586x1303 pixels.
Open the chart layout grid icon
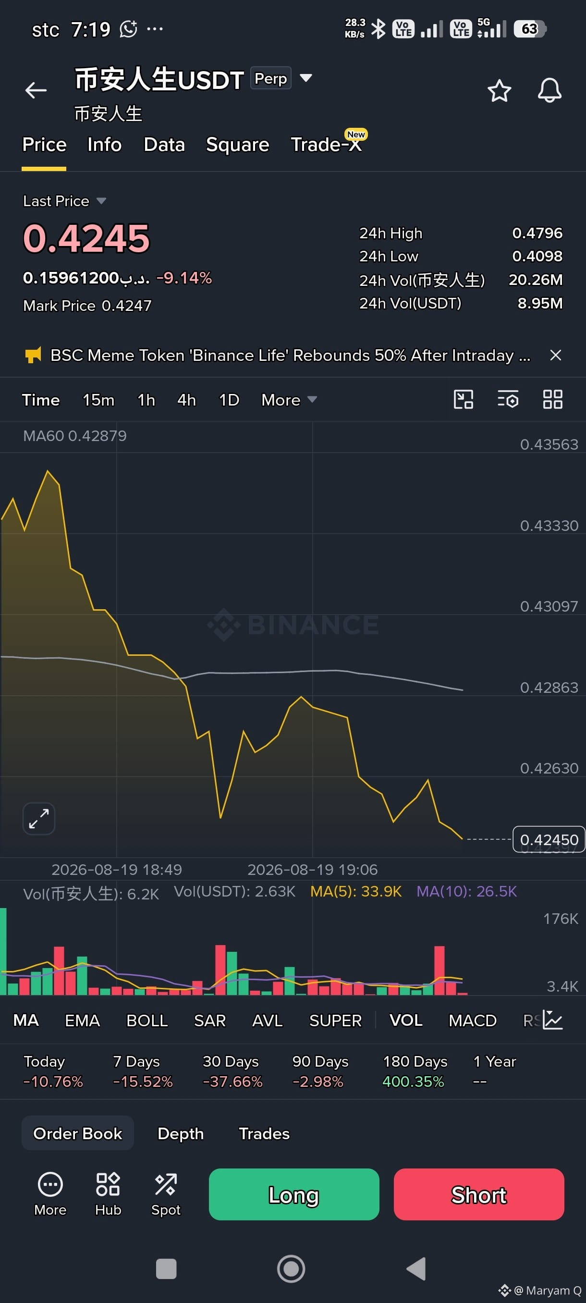pyautogui.click(x=553, y=399)
